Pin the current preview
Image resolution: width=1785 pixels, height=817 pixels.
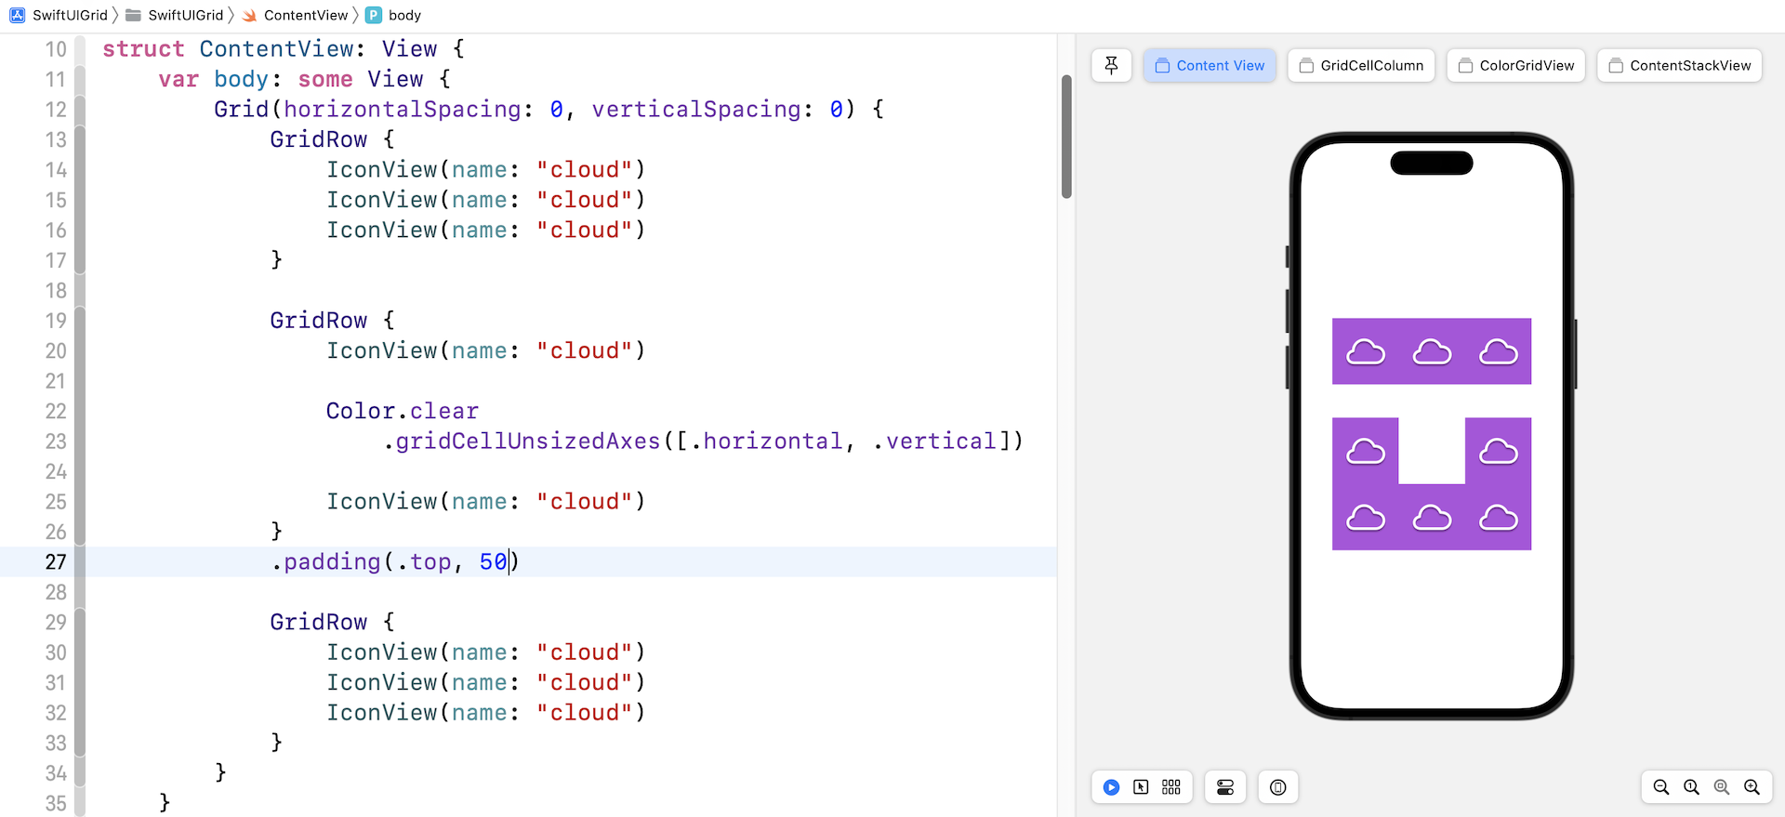pos(1111,65)
